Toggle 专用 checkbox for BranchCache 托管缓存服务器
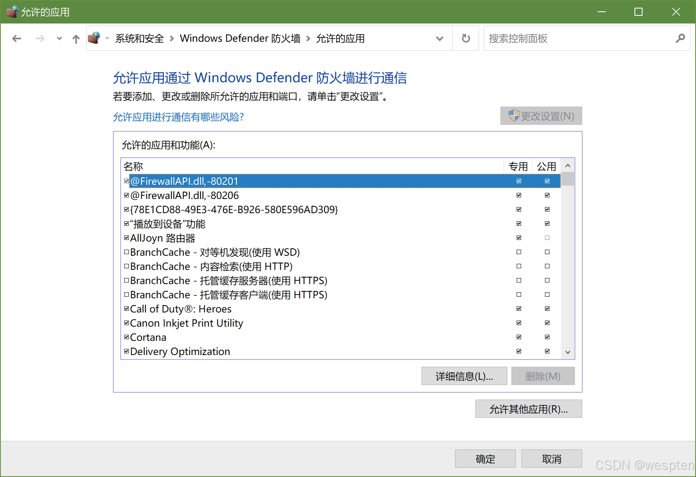The height and width of the screenshot is (477, 696). point(519,280)
